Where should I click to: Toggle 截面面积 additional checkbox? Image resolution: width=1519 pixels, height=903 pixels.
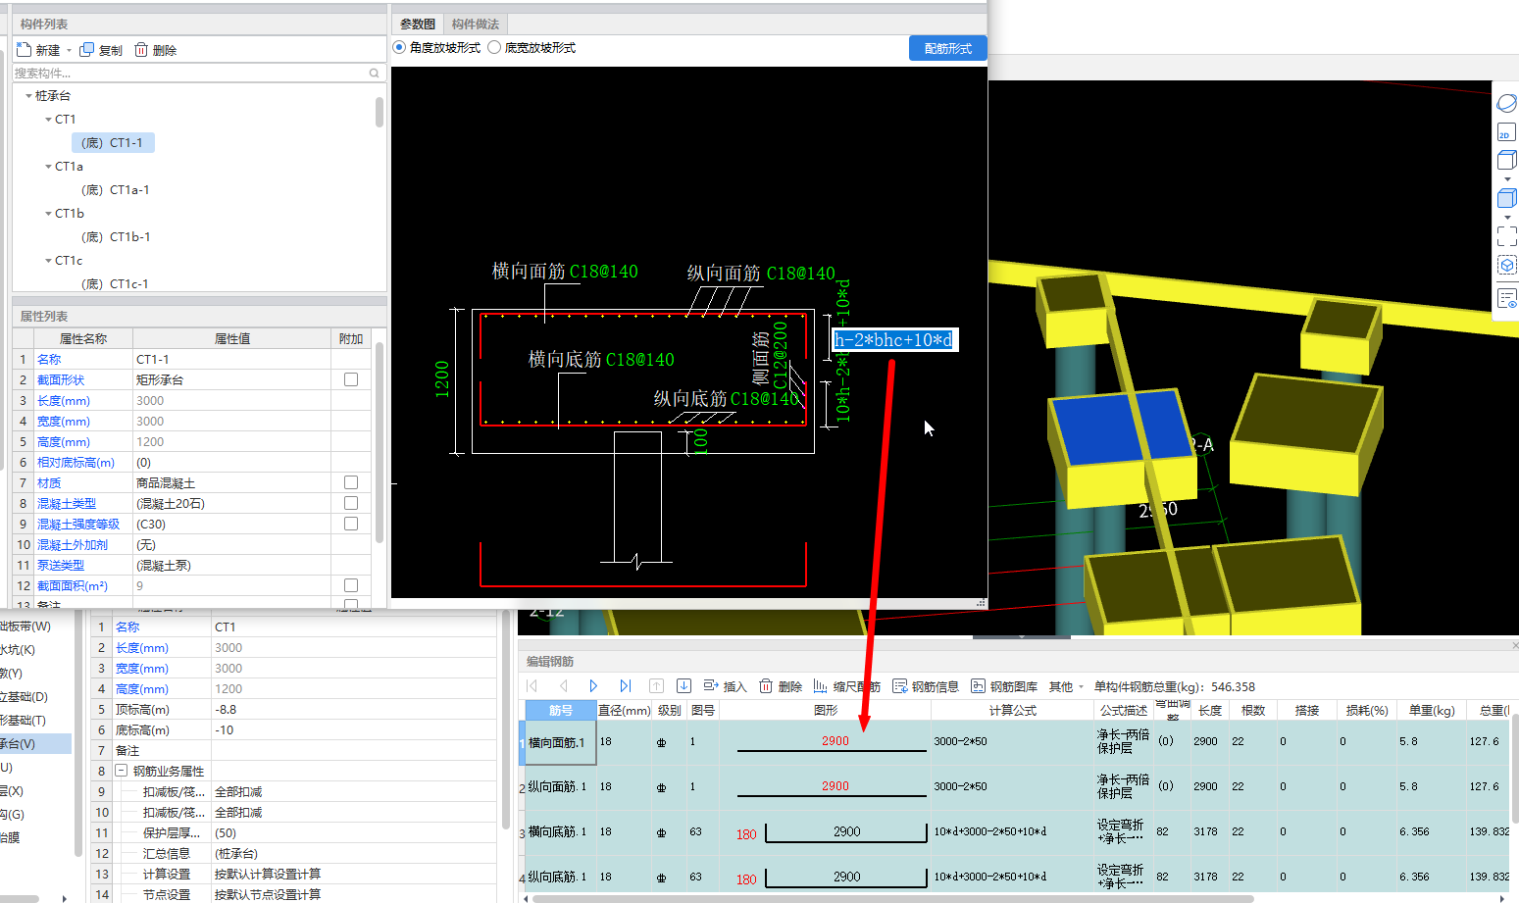click(351, 585)
